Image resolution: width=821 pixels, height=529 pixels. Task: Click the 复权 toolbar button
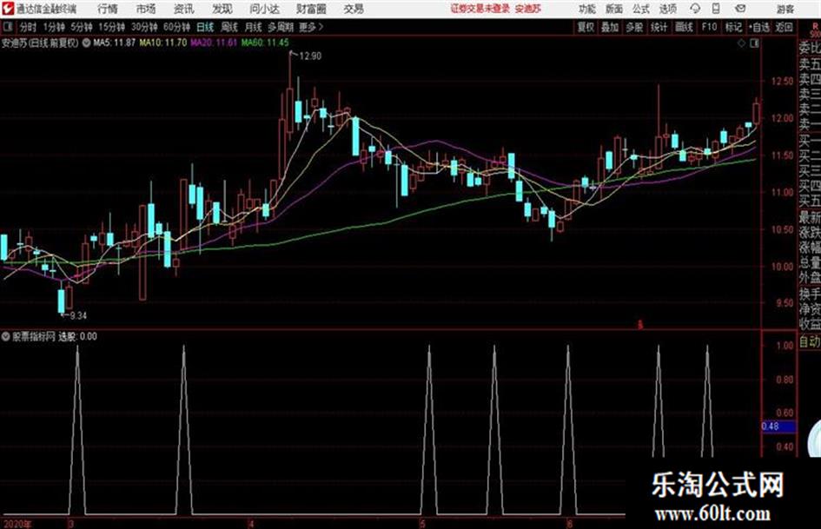pos(586,27)
